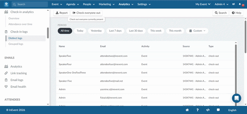The width and height of the screenshot is (247, 114).
Task: Open the Custom period dropdown
Action: pyautogui.click(x=197, y=31)
